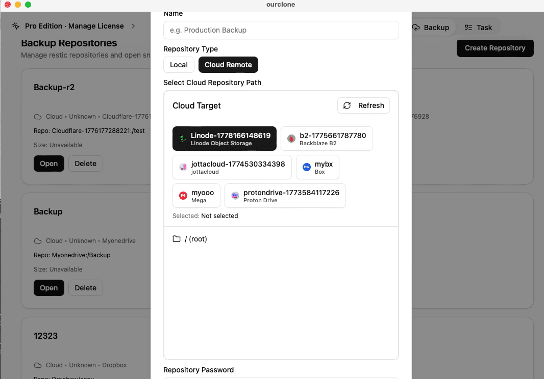Click cloud icon in 12323 card
The width and height of the screenshot is (544, 379).
37,365
